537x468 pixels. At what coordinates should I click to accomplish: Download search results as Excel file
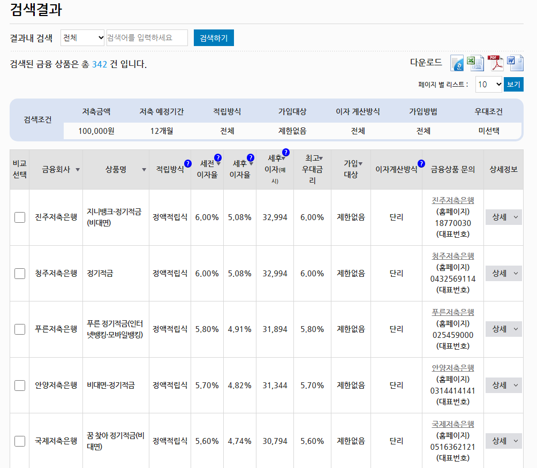[476, 63]
